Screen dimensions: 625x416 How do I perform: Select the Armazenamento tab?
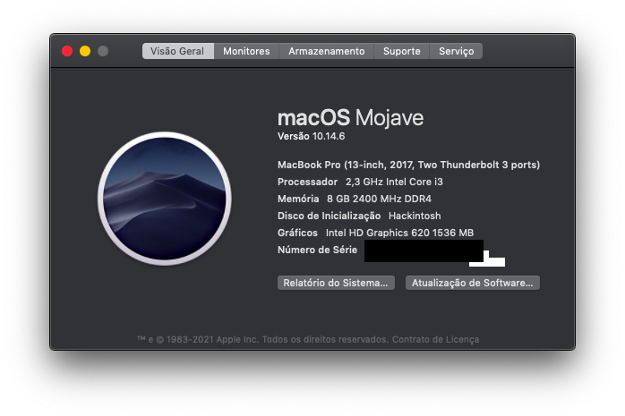(x=327, y=51)
